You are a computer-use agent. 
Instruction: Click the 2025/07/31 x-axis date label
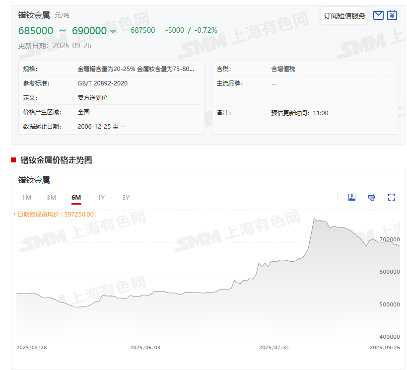click(x=274, y=347)
